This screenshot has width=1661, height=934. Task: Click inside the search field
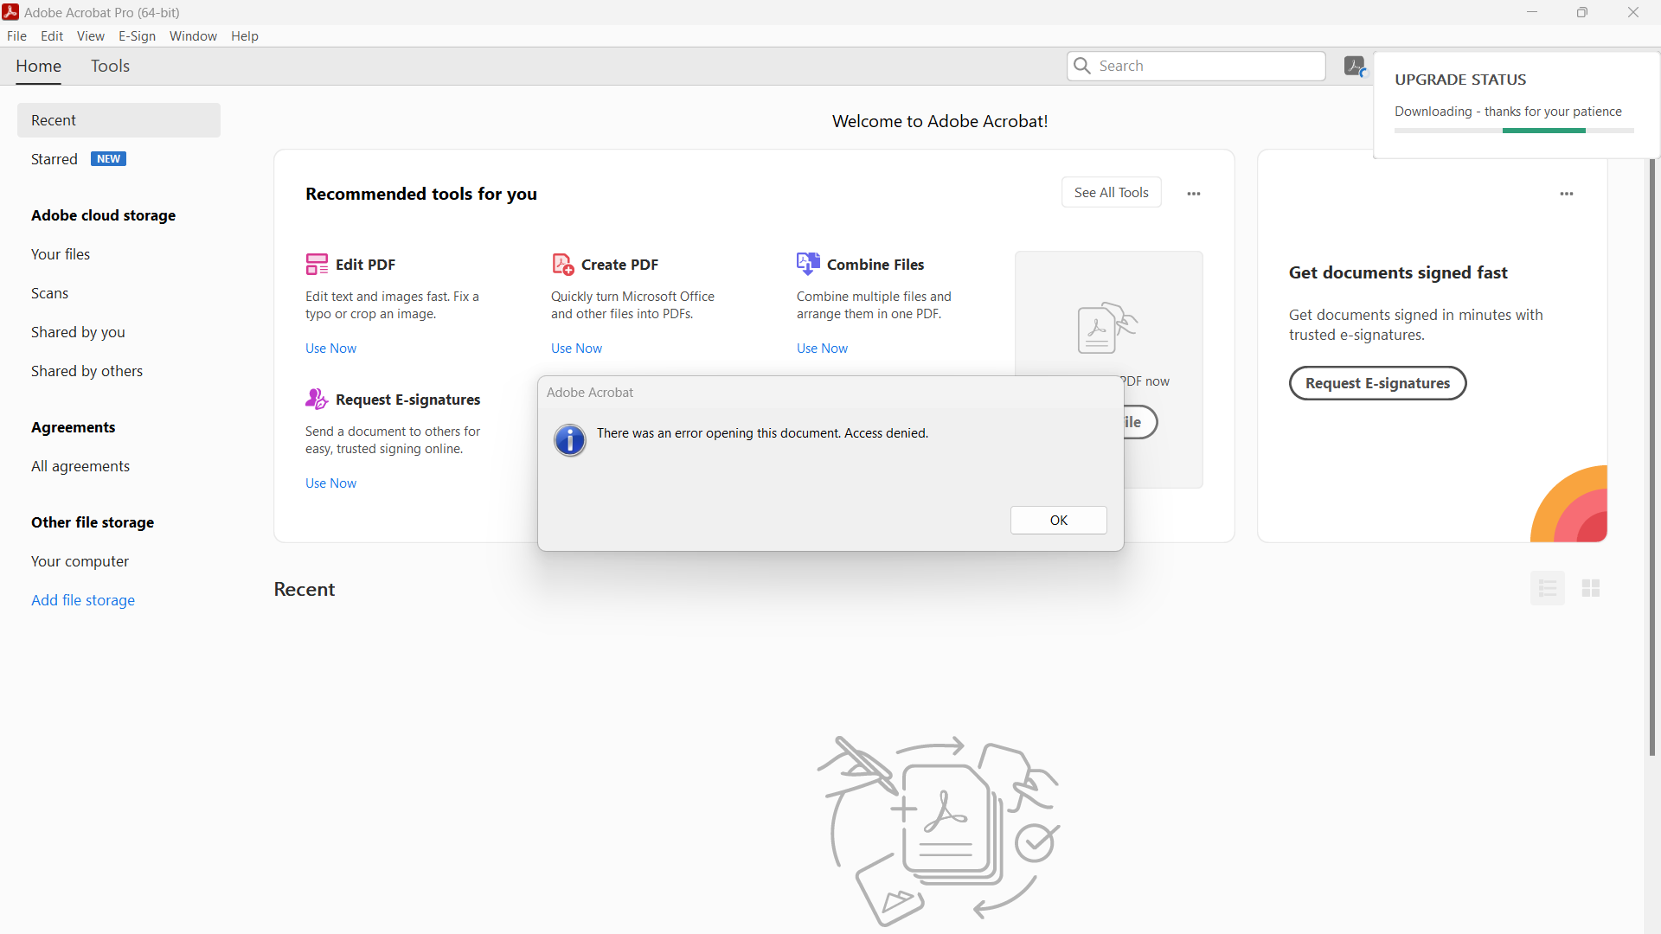1202,66
